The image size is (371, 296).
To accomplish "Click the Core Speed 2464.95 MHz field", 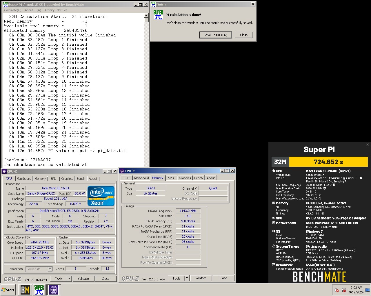I will coord(40,242).
